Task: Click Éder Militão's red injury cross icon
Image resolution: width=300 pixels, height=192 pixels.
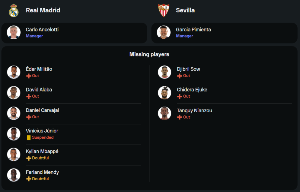Action: [29, 76]
